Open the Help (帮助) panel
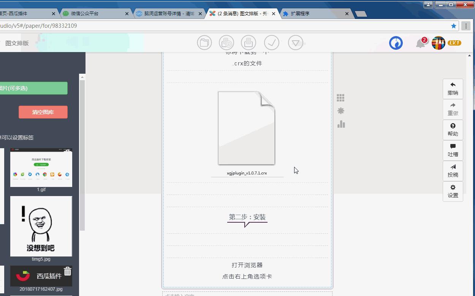The height and width of the screenshot is (296, 475). [x=453, y=130]
